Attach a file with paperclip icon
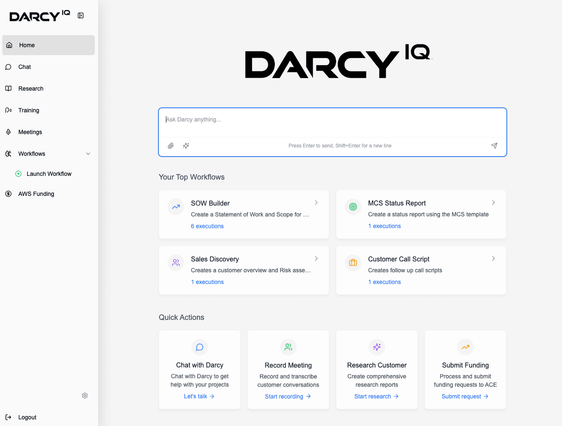Screen dimensions: 562x426 tap(171, 146)
